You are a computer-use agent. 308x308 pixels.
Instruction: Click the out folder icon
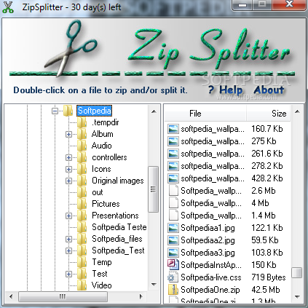(82, 192)
